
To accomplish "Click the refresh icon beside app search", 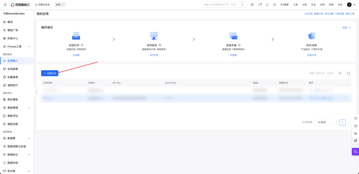I will pyautogui.click(x=348, y=73).
